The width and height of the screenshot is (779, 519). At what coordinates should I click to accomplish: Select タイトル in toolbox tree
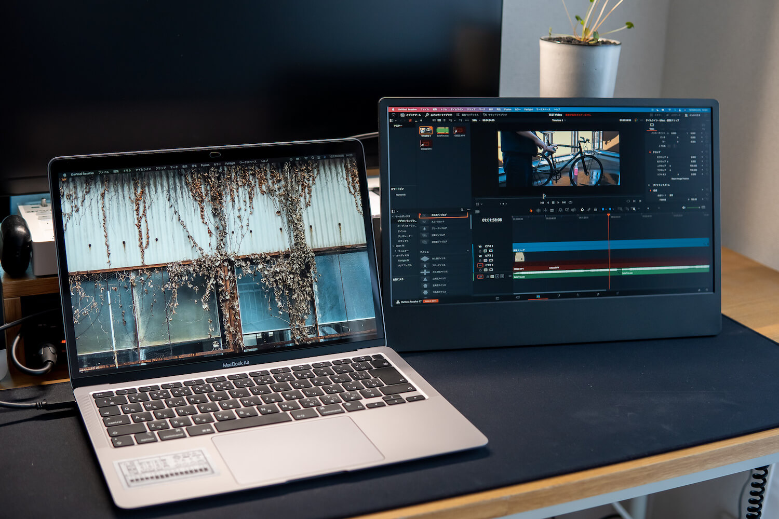coord(402,231)
